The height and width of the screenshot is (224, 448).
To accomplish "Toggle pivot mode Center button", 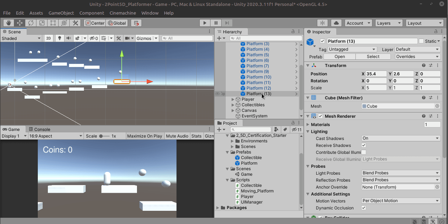I will 95,23.
